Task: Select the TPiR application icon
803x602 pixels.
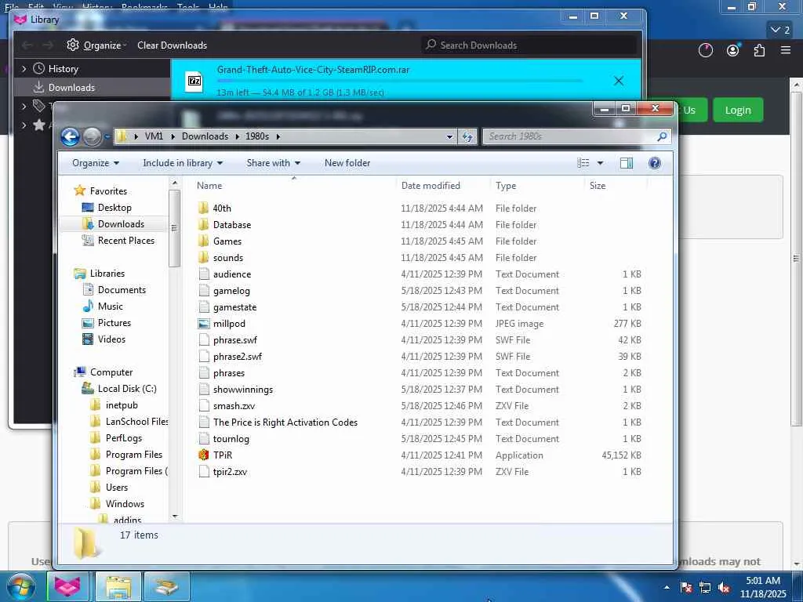Action: coord(204,455)
